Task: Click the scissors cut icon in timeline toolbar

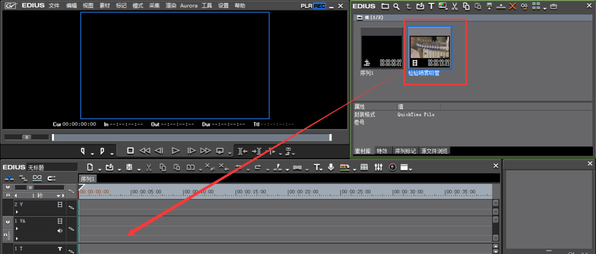Action: [148, 168]
